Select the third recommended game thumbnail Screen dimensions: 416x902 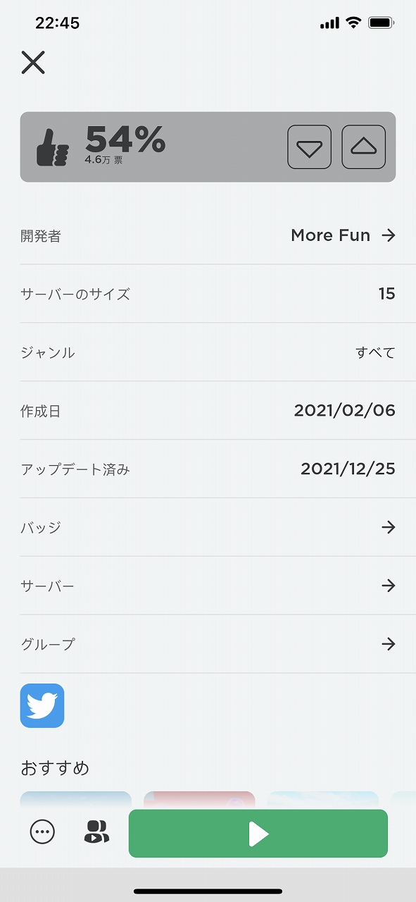click(323, 801)
